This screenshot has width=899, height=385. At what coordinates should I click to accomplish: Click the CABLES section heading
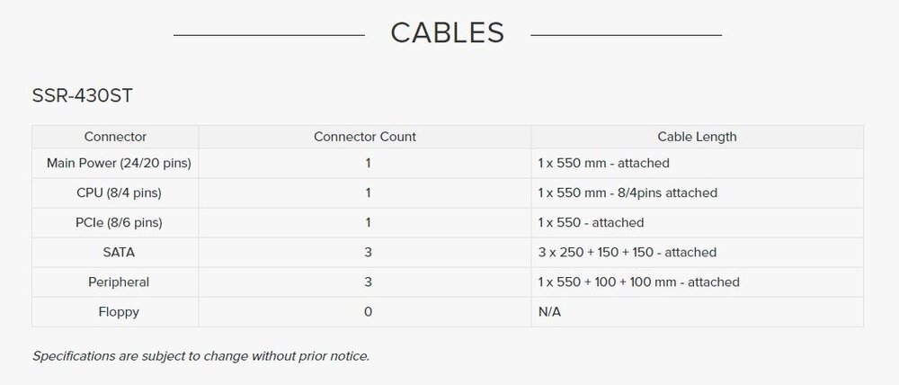pyautogui.click(x=447, y=33)
